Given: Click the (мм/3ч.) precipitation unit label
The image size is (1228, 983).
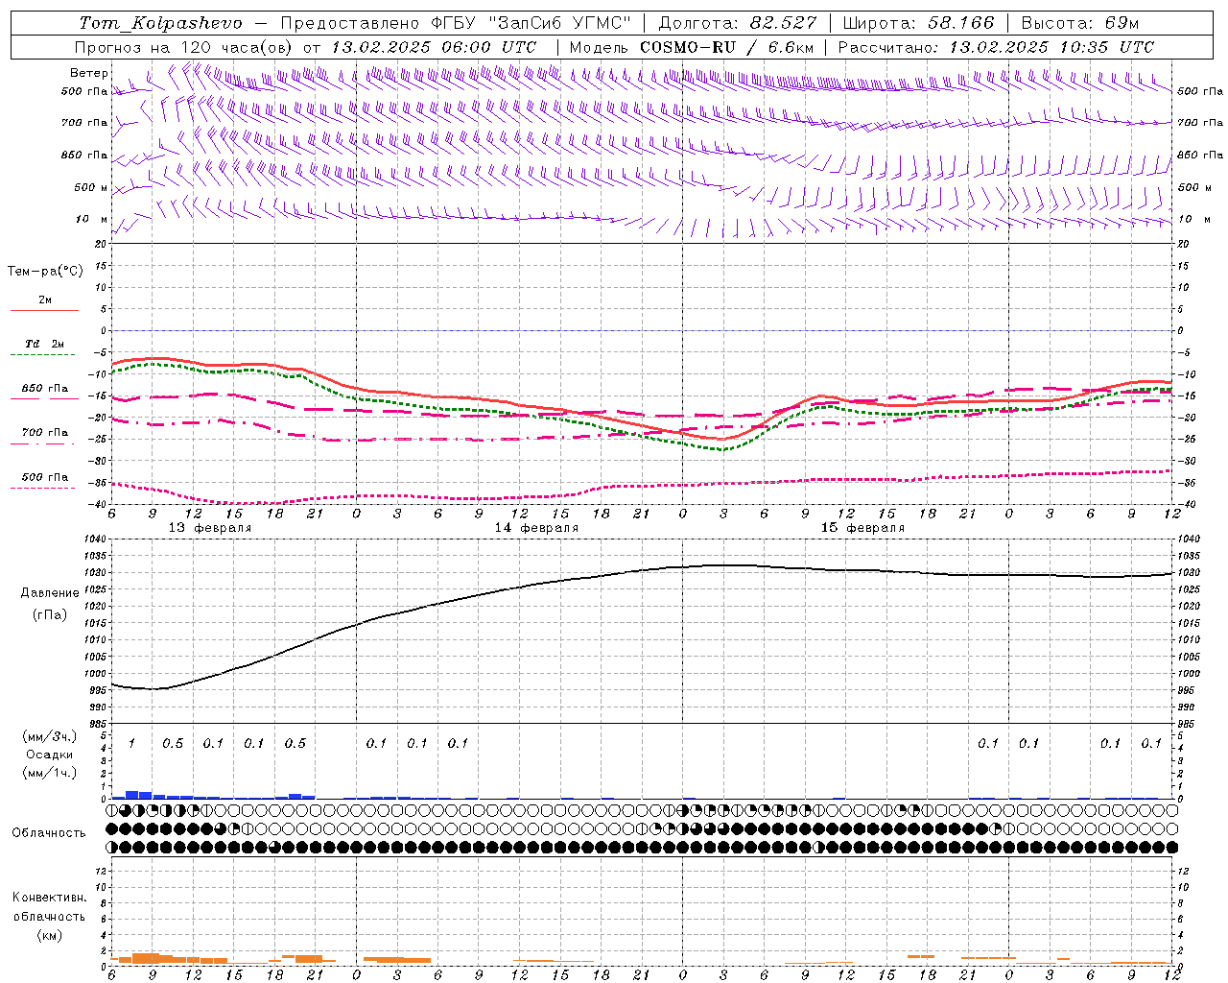Looking at the screenshot, I should [50, 736].
